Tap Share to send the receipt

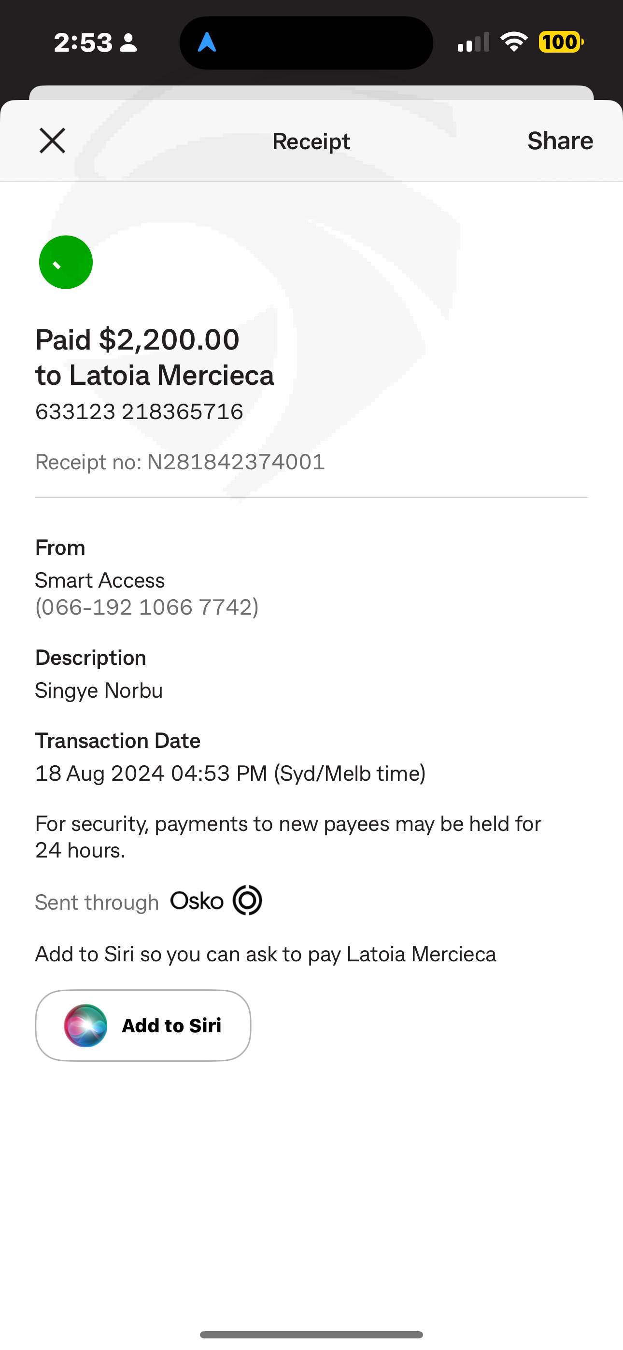[560, 141]
